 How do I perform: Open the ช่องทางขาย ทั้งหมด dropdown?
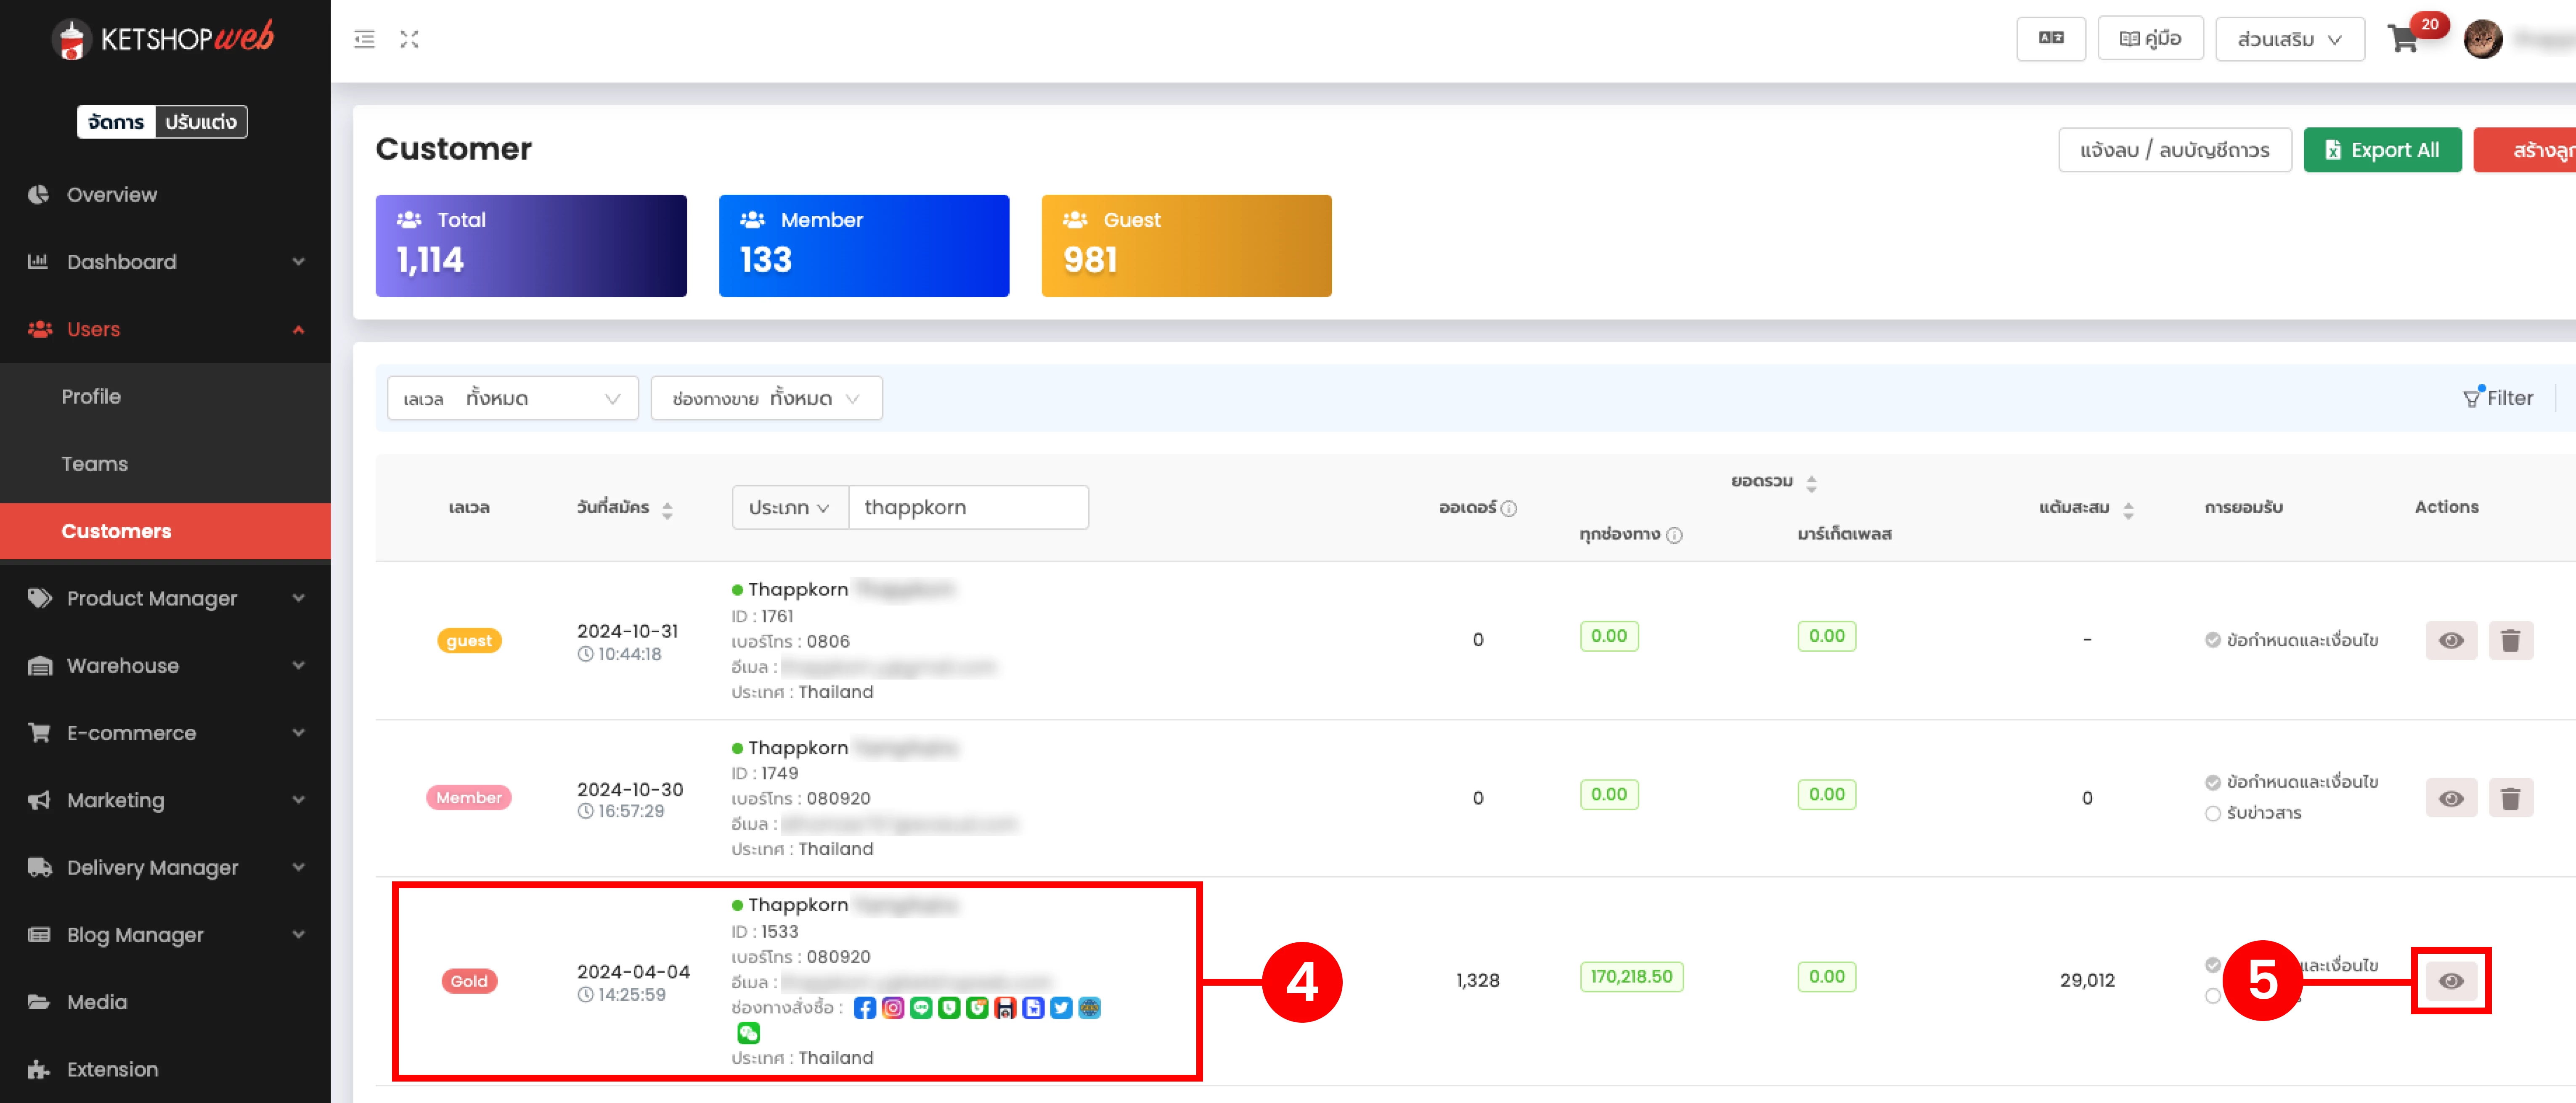[x=766, y=398]
